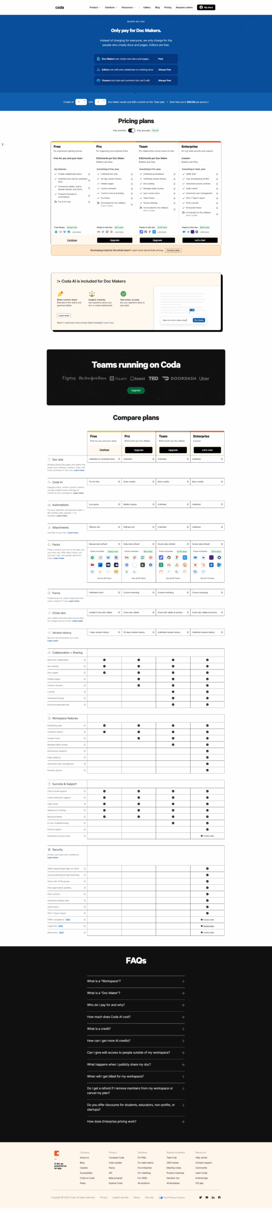272x1212 pixels.
Task: Click Help center in the footer Resources column
Action: pos(201,1158)
